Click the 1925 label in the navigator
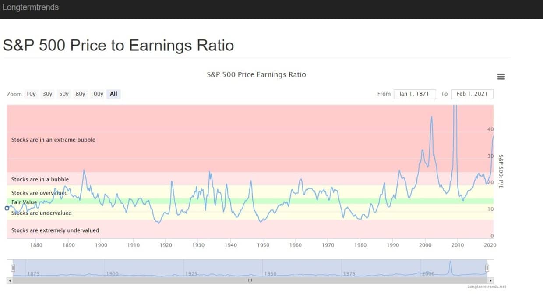The width and height of the screenshot is (543, 294). coord(191,274)
